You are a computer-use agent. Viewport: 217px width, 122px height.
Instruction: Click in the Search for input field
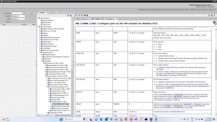click(17, 13)
